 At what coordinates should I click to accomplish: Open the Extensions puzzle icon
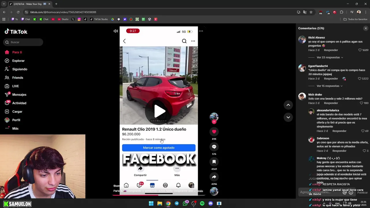click(341, 12)
